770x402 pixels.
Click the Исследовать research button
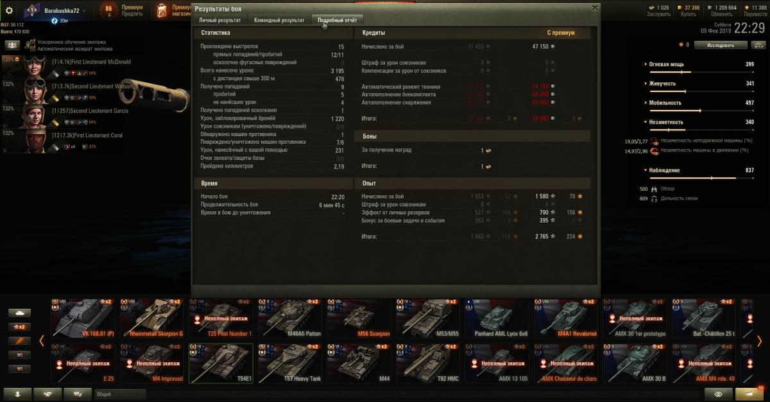(x=722, y=45)
